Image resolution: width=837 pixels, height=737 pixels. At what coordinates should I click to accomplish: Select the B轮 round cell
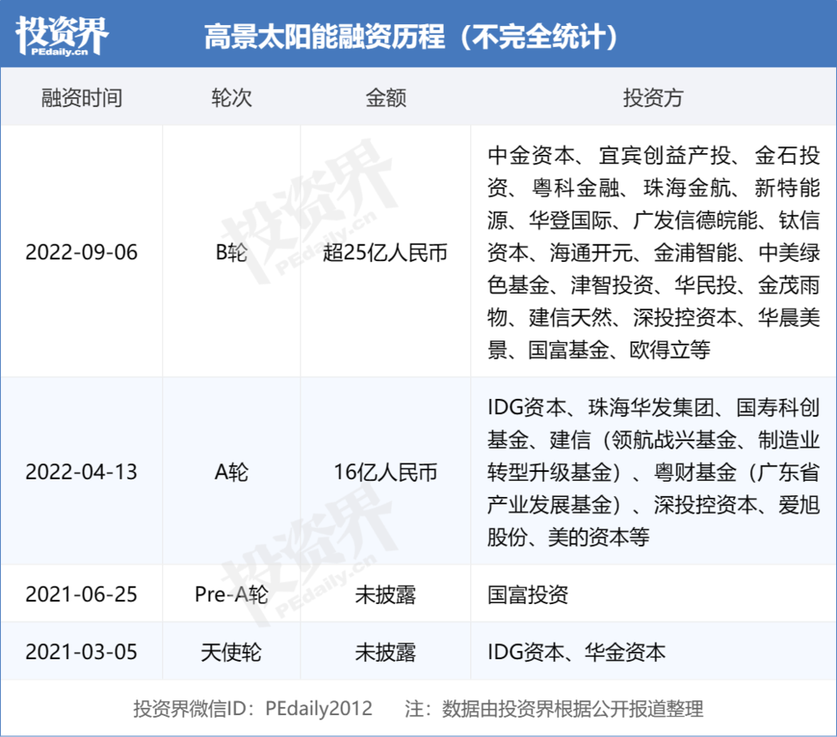coord(231,253)
